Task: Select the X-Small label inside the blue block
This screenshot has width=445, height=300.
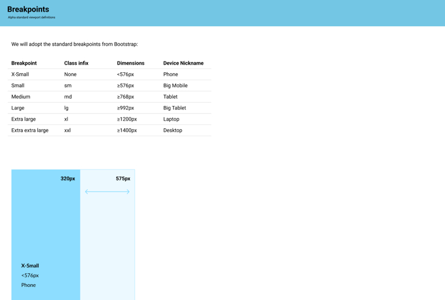Action: pos(30,266)
